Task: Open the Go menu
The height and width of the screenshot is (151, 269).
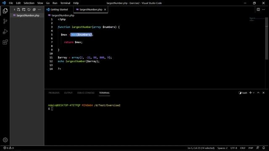Action: click(48, 3)
